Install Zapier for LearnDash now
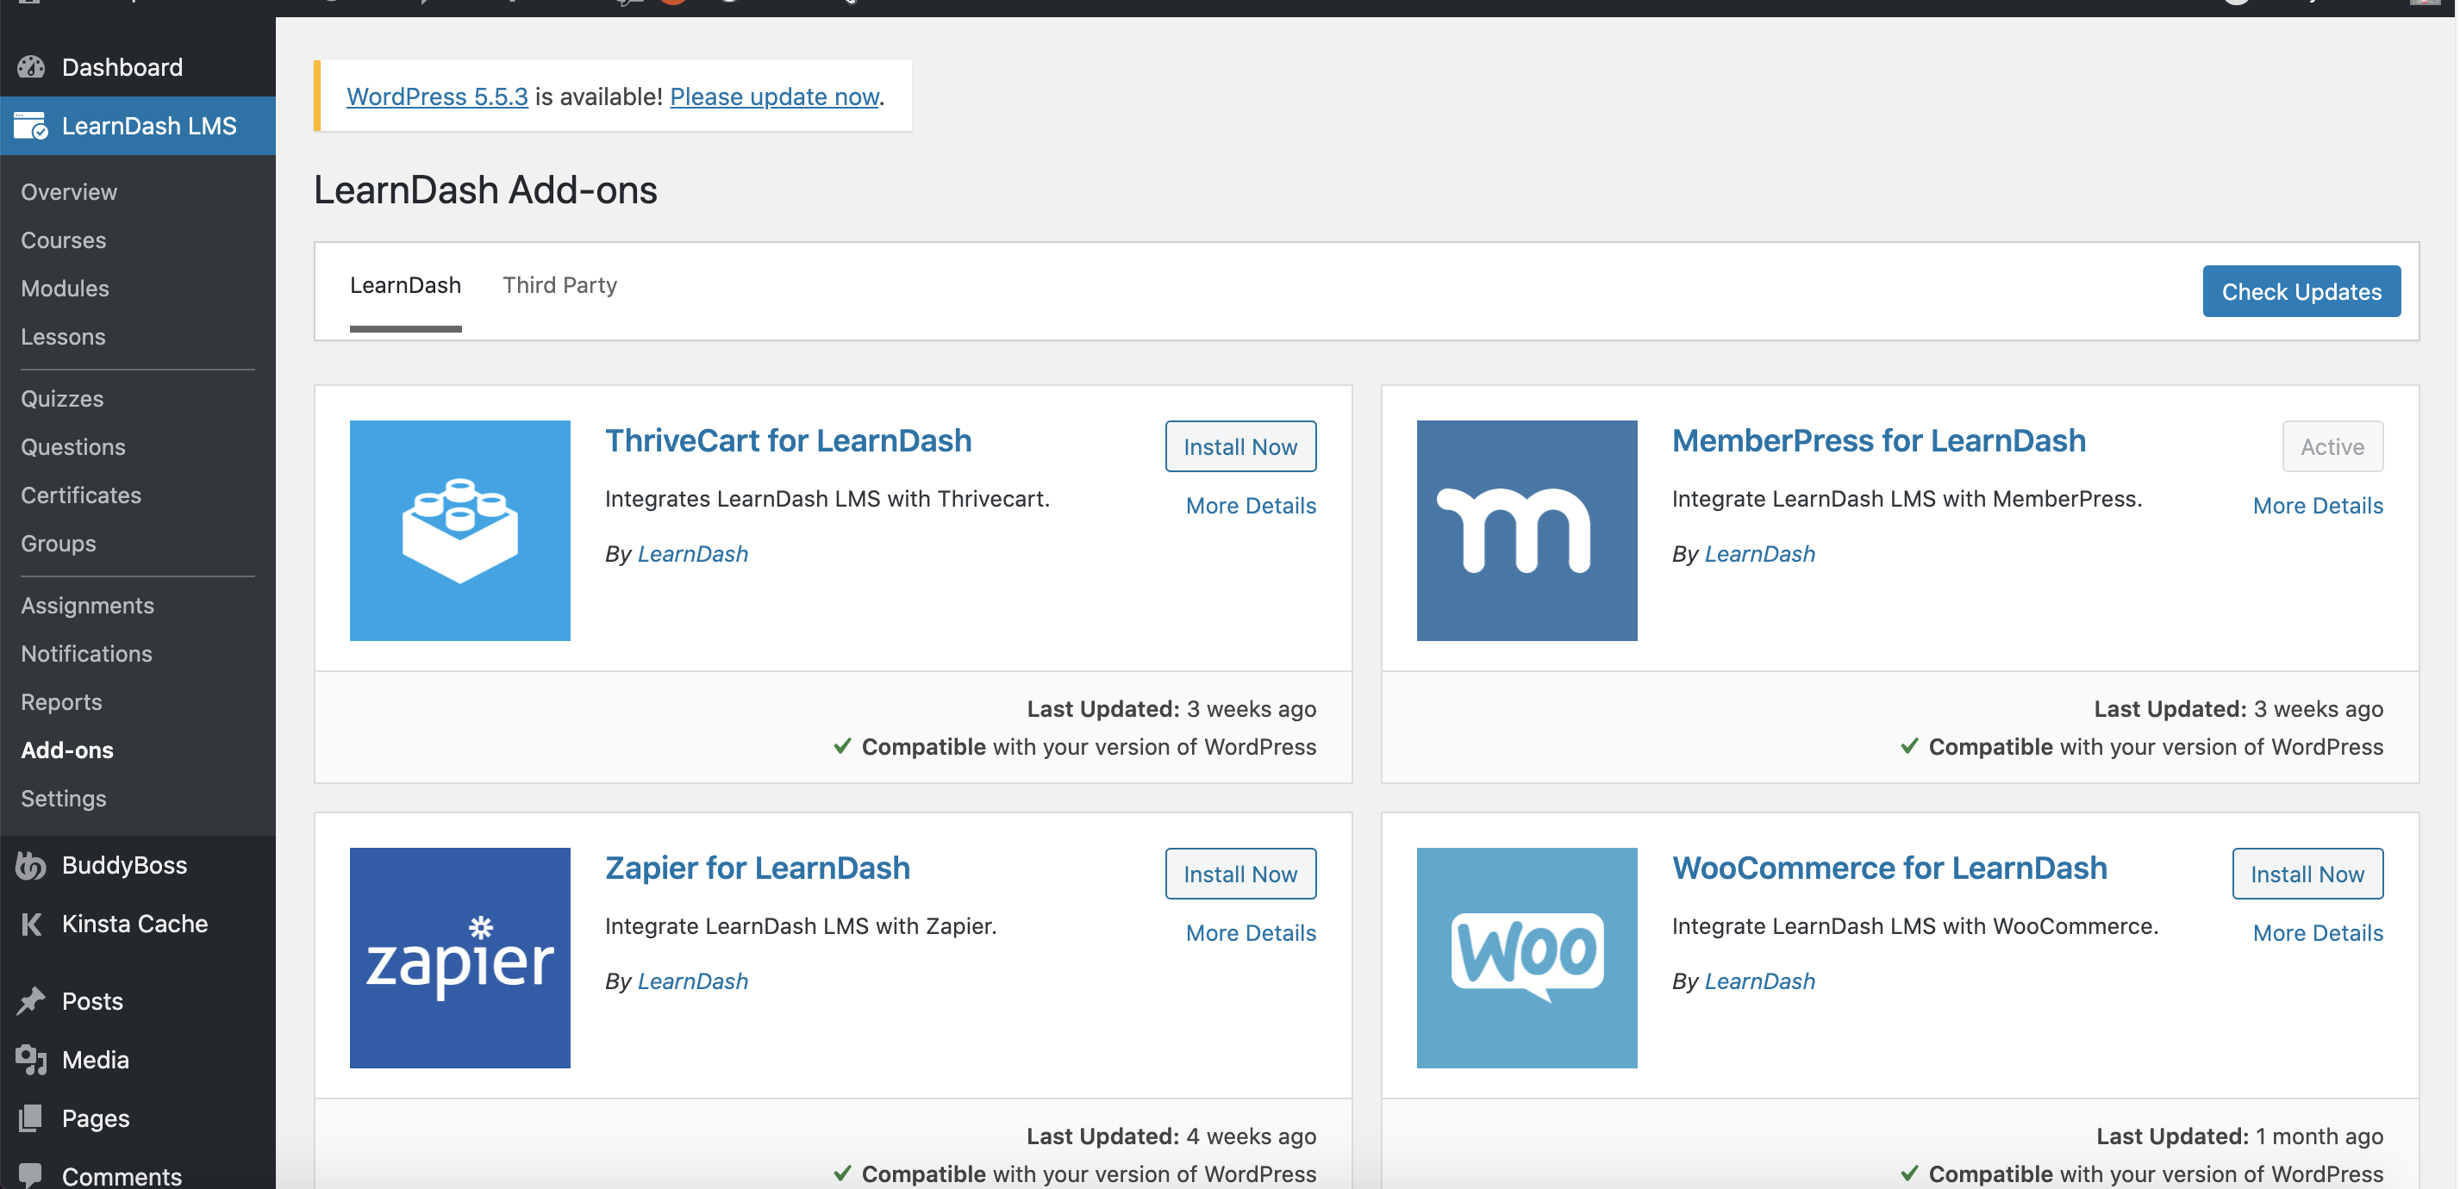 coord(1239,875)
